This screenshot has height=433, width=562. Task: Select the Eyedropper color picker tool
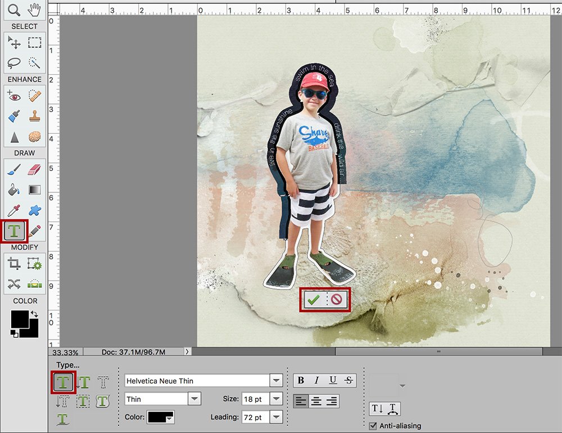[x=14, y=210]
